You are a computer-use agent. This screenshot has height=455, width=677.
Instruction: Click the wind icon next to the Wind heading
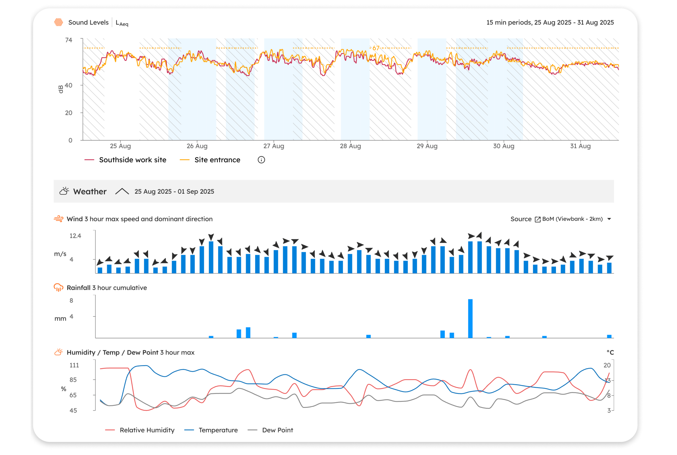click(x=58, y=219)
